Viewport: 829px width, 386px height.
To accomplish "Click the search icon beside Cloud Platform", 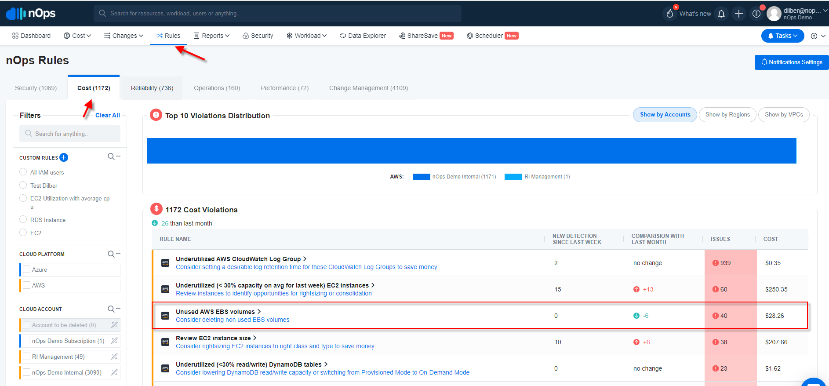I will [x=111, y=254].
